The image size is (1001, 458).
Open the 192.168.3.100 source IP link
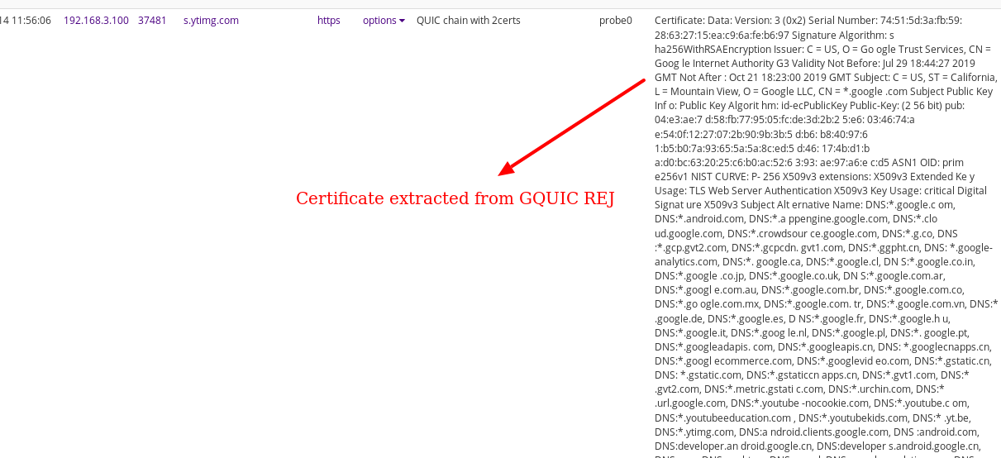click(96, 21)
